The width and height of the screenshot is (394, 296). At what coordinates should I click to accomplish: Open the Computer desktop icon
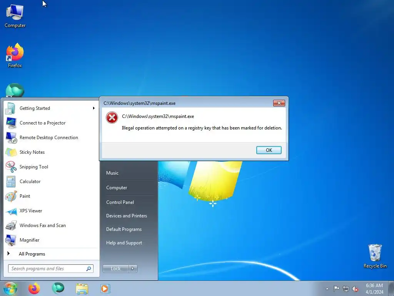click(15, 15)
